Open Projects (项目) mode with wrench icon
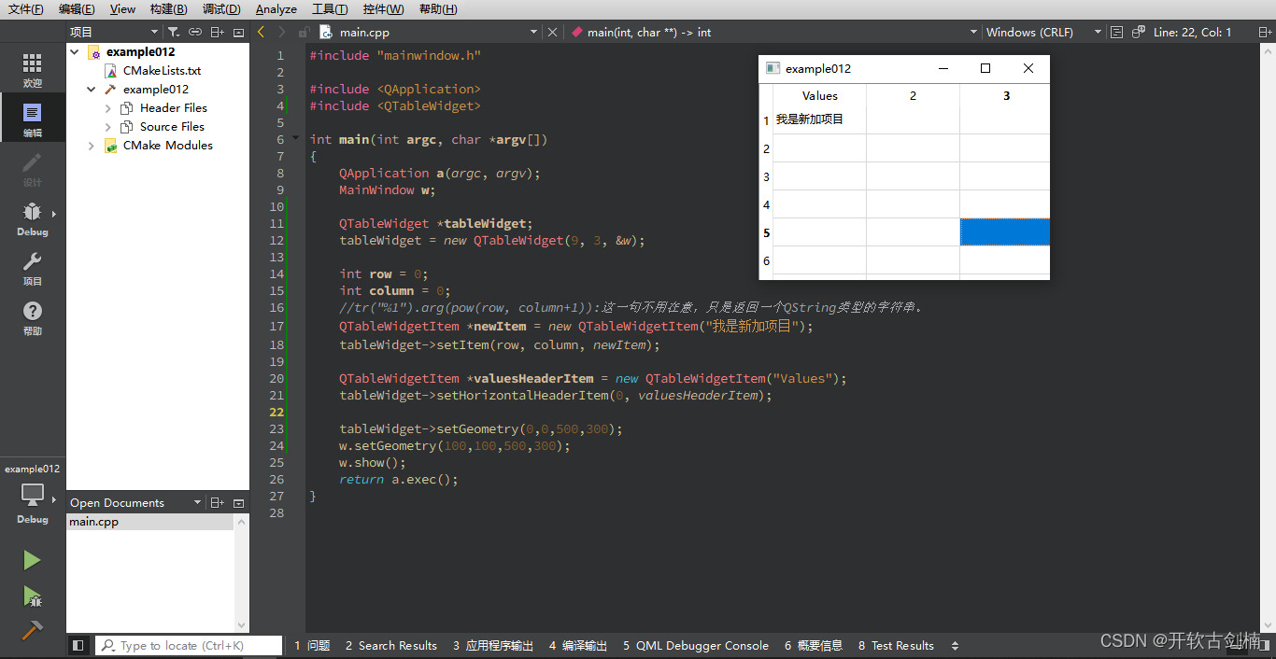This screenshot has height=659, width=1276. (33, 268)
